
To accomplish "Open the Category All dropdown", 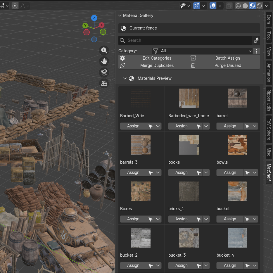I will tap(202, 51).
